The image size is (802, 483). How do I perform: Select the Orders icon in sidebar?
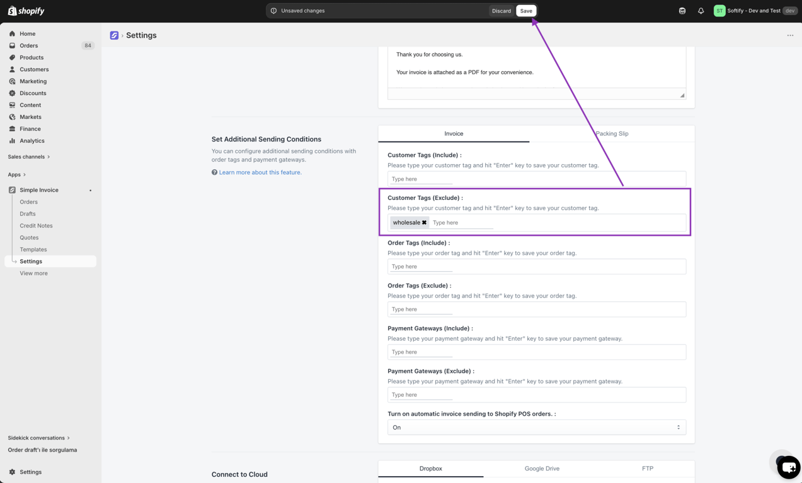(x=12, y=45)
